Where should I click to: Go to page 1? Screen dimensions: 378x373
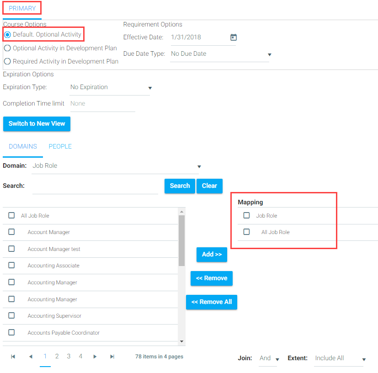click(45, 357)
